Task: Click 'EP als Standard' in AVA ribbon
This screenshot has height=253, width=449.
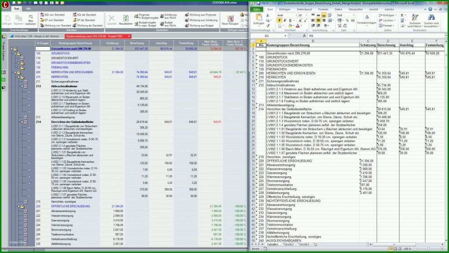Action: click(84, 20)
